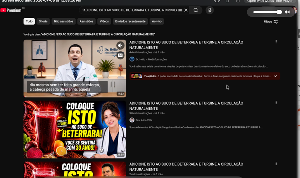Click Dr. Hélio channel avatar
The height and width of the screenshot is (178, 300).
[x=132, y=59]
